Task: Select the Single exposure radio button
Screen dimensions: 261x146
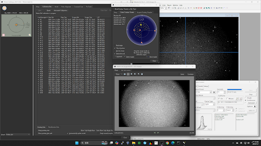Action: click(x=246, y=98)
